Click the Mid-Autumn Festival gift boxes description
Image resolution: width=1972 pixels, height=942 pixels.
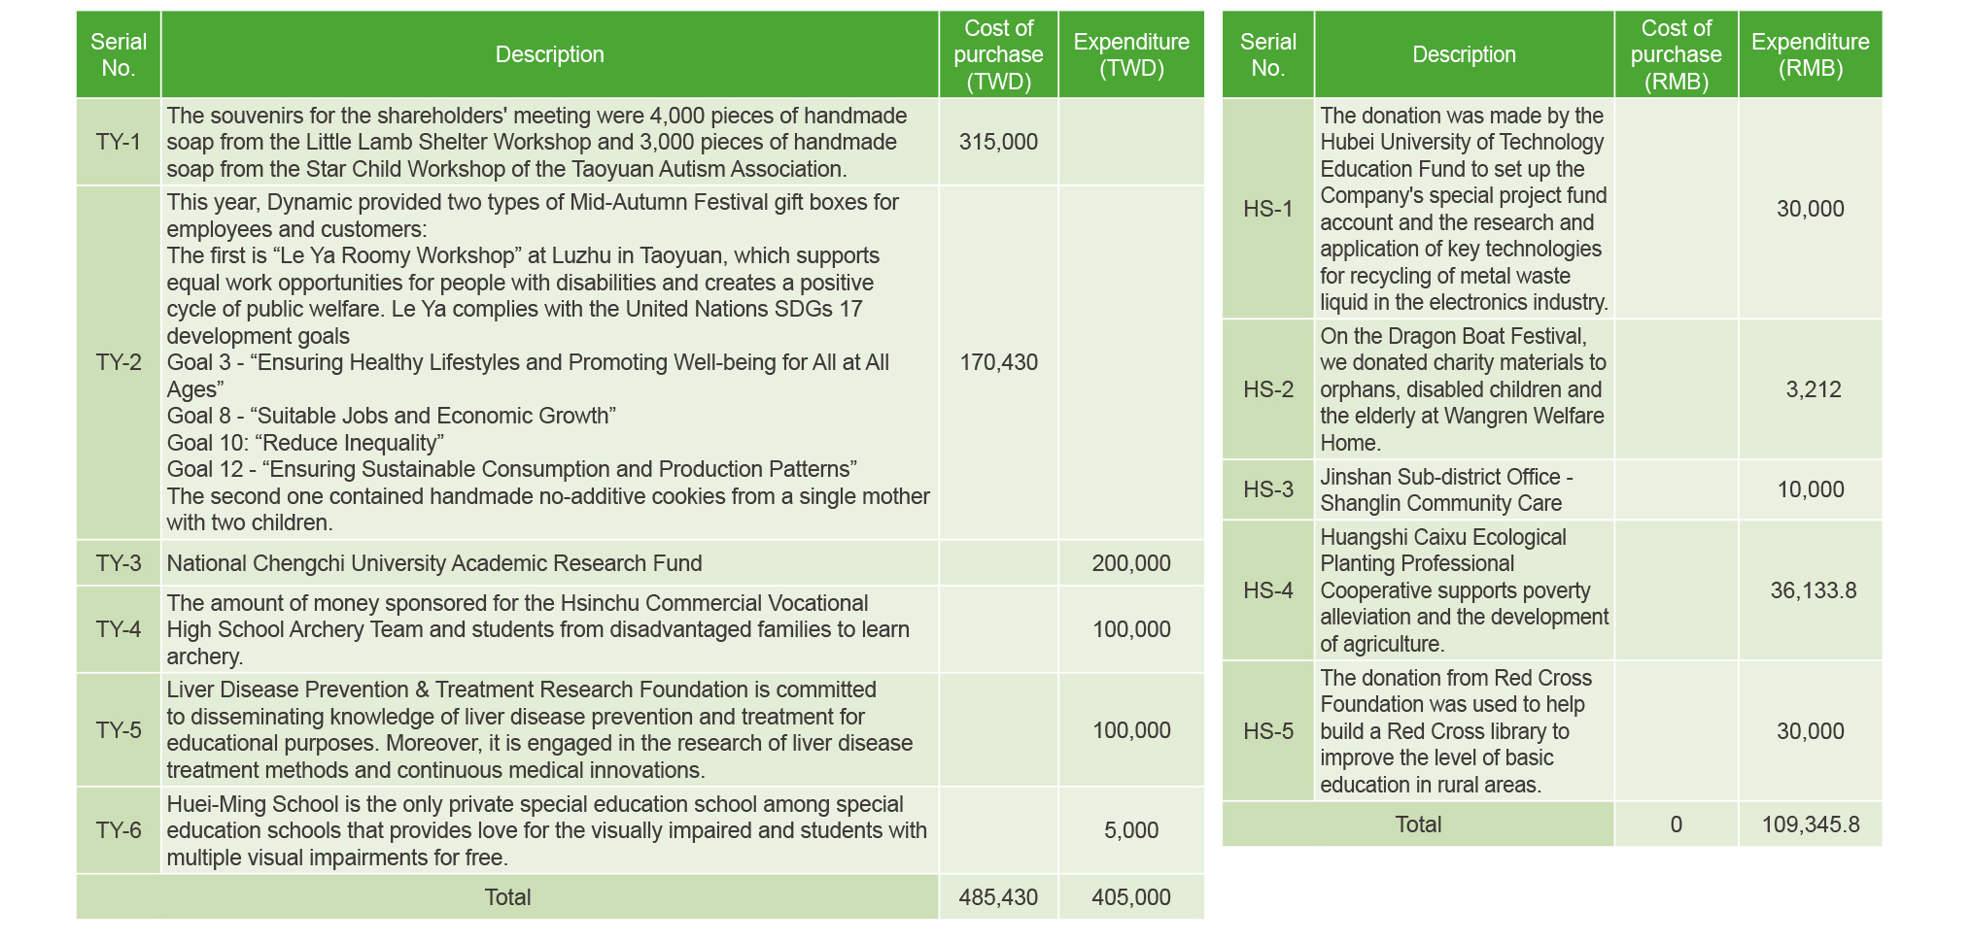click(x=548, y=362)
